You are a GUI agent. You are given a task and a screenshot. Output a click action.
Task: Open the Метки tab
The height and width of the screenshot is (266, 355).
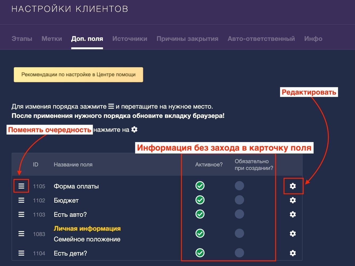[52, 39]
